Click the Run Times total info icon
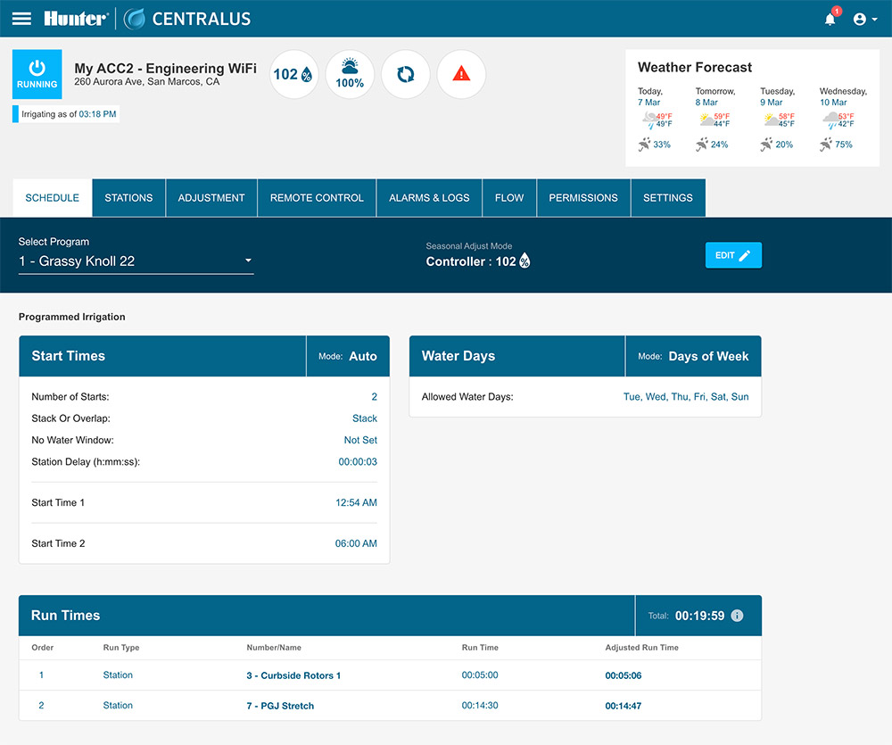892x745 pixels. (x=737, y=616)
